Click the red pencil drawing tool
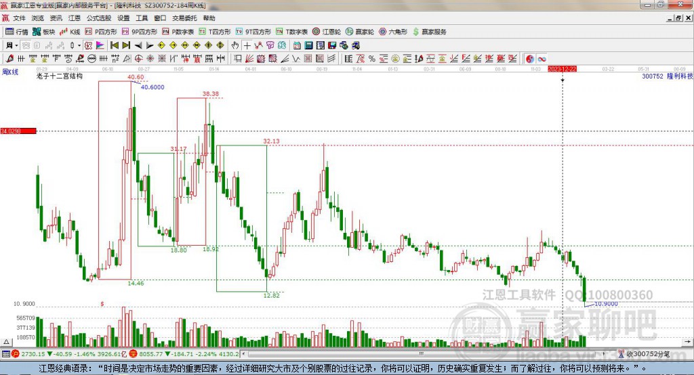Viewport: 694px width, 375px height. click(9, 59)
